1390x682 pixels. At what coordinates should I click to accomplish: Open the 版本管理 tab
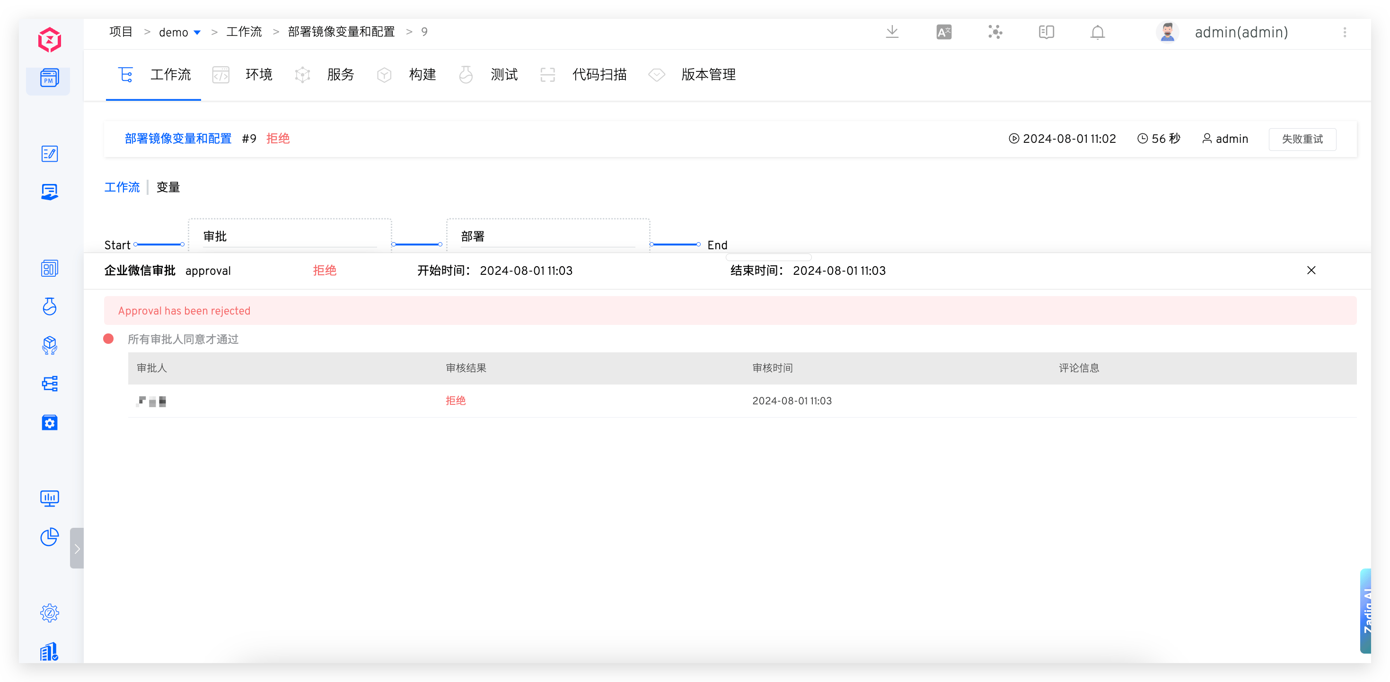(x=709, y=75)
